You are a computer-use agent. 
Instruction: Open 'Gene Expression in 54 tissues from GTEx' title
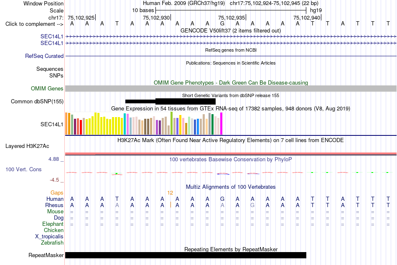tap(230, 108)
